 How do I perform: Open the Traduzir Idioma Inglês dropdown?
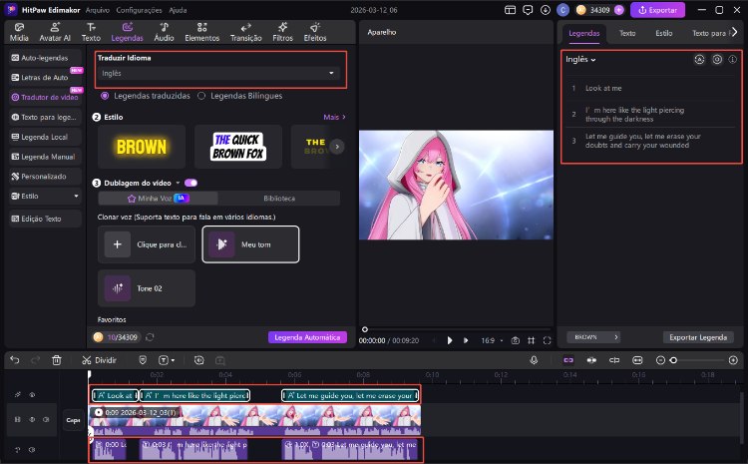click(217, 74)
